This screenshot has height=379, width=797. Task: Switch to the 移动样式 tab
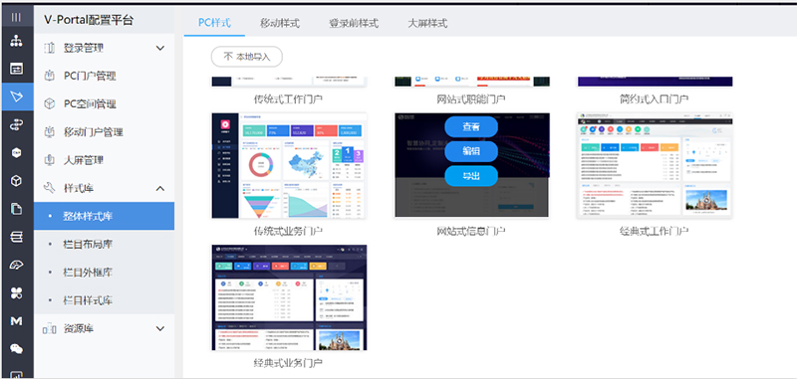click(280, 23)
